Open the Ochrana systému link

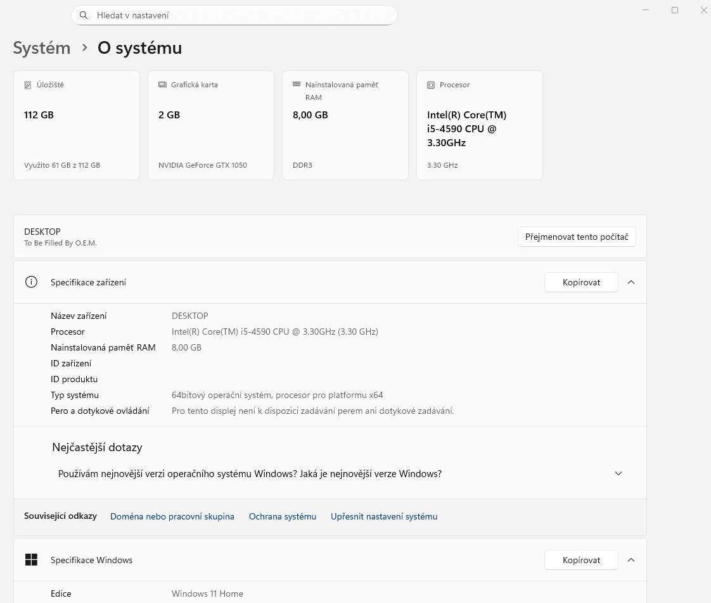tap(283, 516)
